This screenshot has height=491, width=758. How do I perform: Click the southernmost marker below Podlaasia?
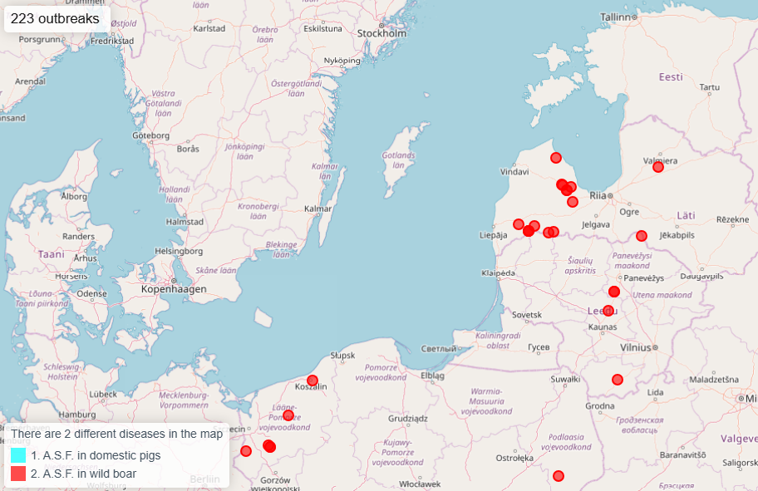(x=559, y=476)
